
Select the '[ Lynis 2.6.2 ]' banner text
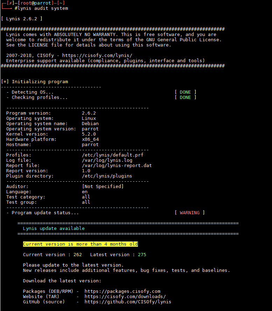(x=22, y=19)
